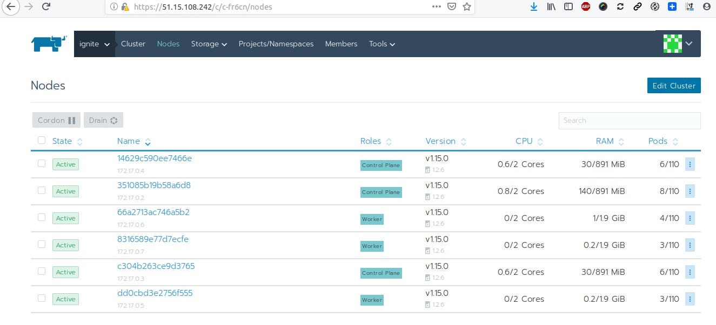Open Projects/Namespaces page
716x325 pixels.
(276, 44)
